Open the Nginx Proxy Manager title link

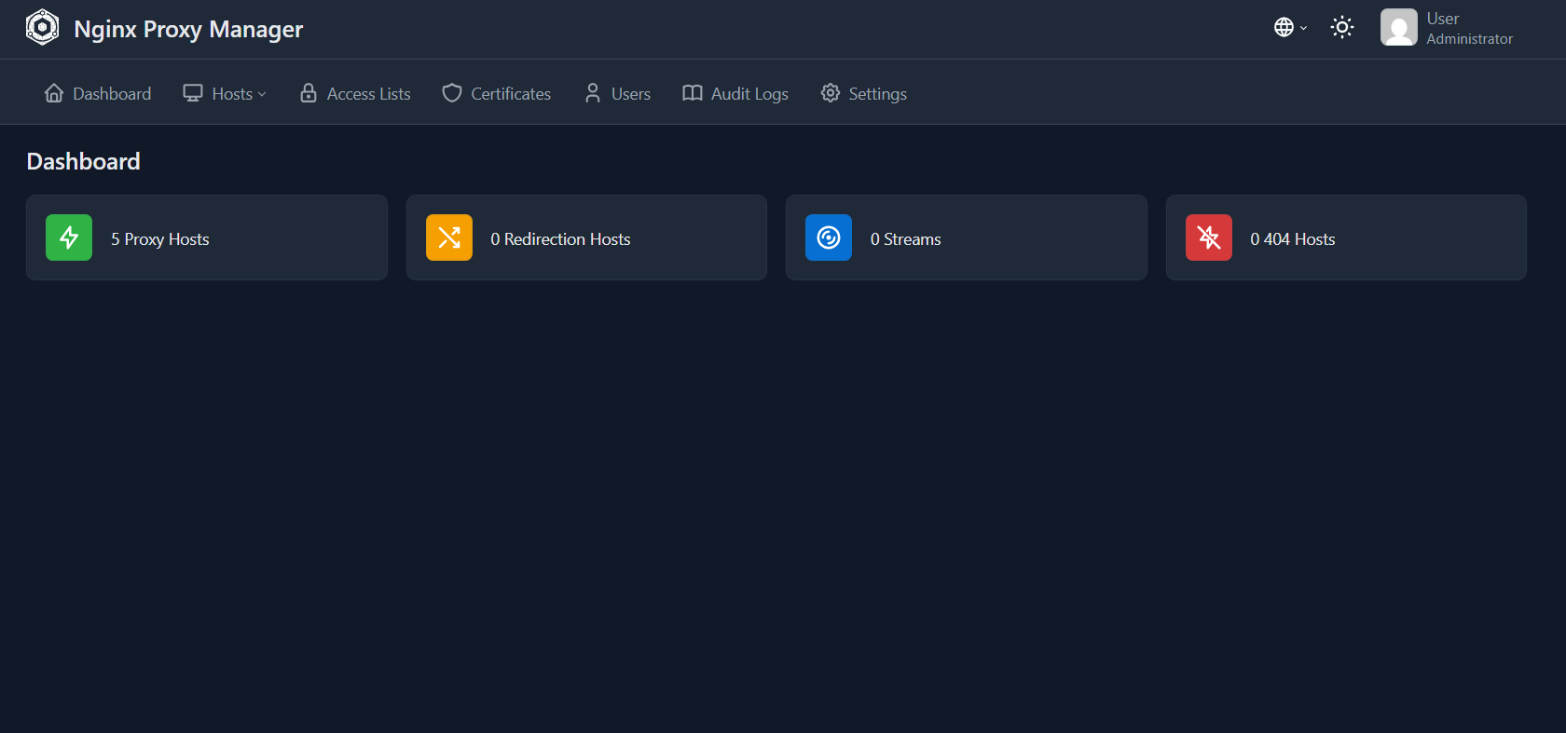coord(188,29)
